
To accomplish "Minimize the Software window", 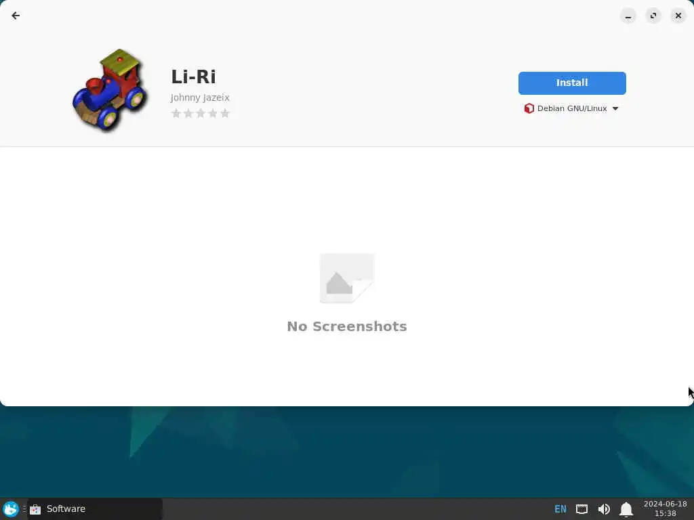I will [628, 16].
